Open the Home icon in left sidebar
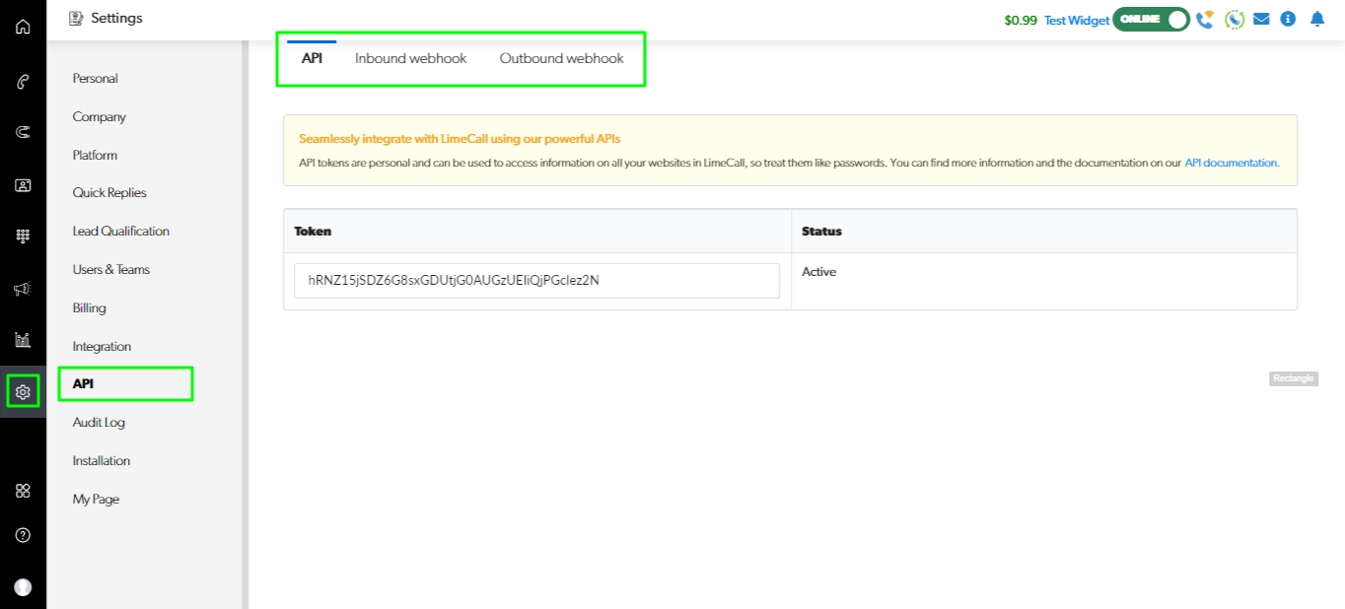 coord(23,27)
